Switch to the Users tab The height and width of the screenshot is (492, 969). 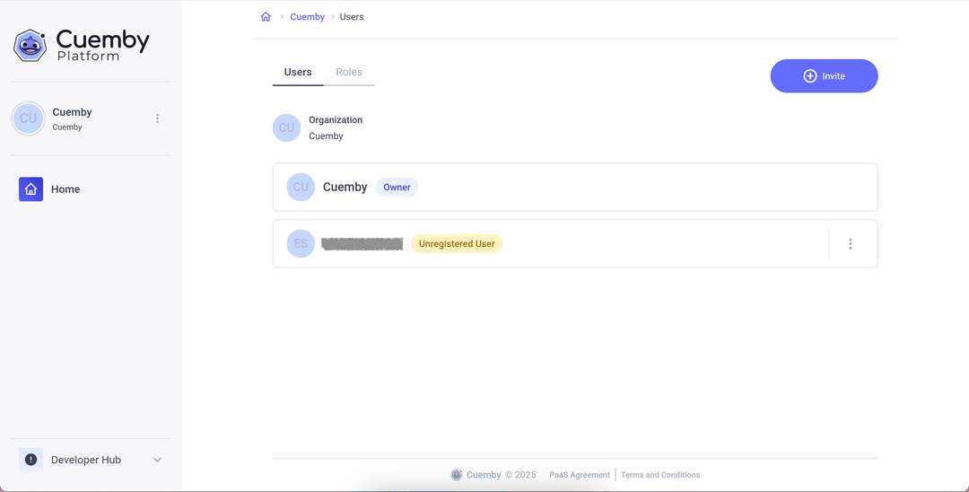coord(298,73)
